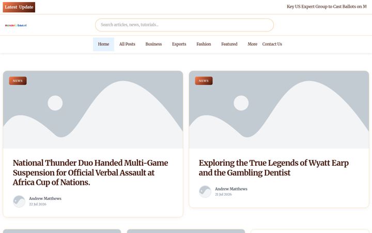Visit the Contact Us page
This screenshot has width=372, height=233.
(272, 44)
